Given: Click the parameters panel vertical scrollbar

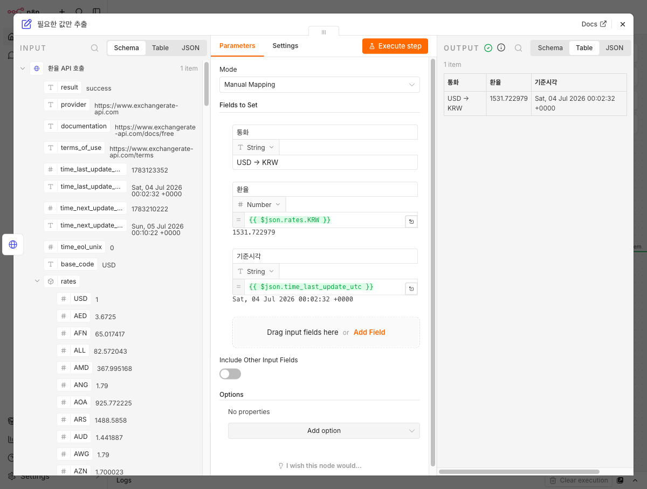Looking at the screenshot, I should coord(433,262).
